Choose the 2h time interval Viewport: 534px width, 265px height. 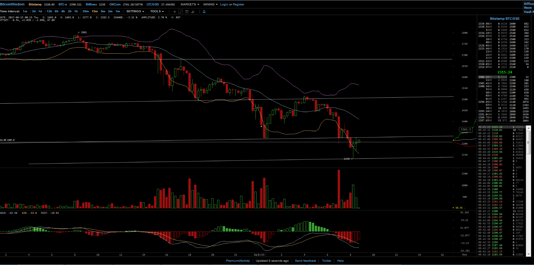click(70, 11)
